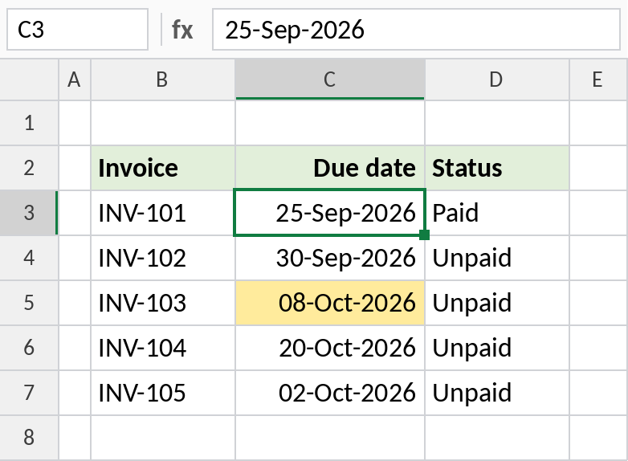
Task: Click the Name Box showing C3
Action: (x=77, y=30)
